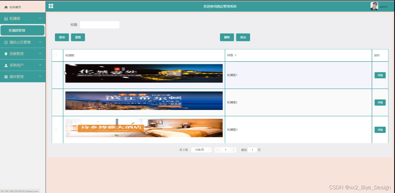Click the 重置 reset button

coord(78,37)
